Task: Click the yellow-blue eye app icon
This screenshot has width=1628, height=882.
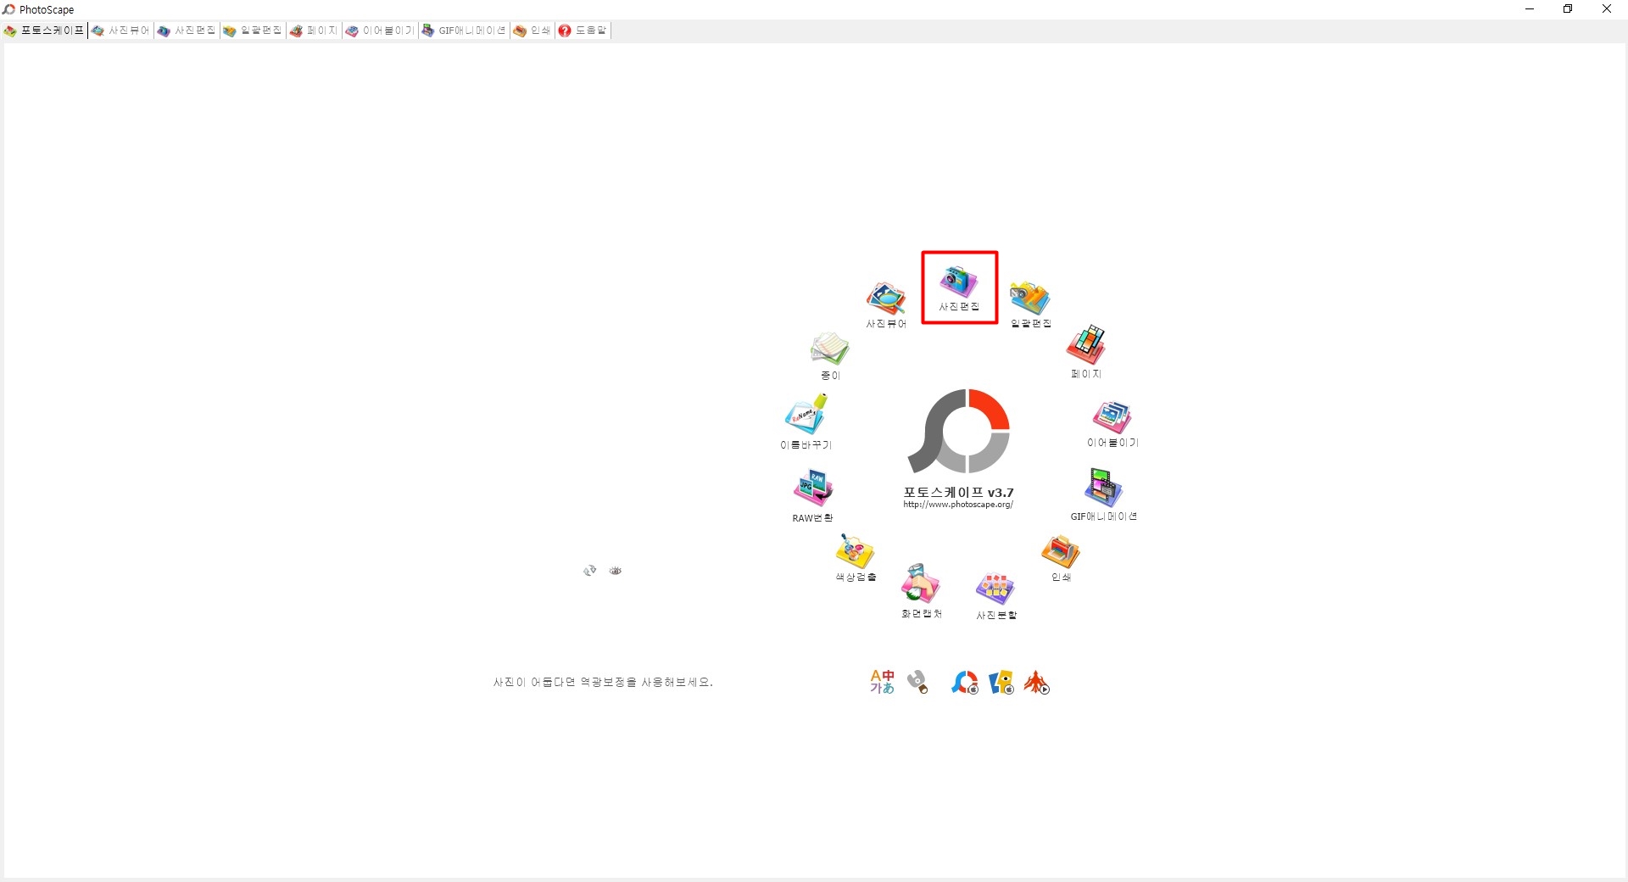Action: point(1001,682)
